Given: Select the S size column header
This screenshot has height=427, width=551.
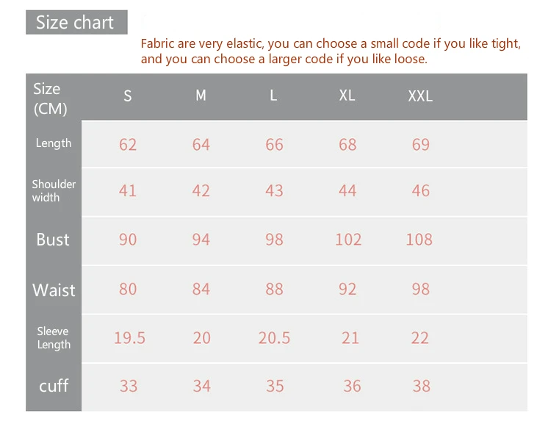Looking at the screenshot, I should (128, 96).
